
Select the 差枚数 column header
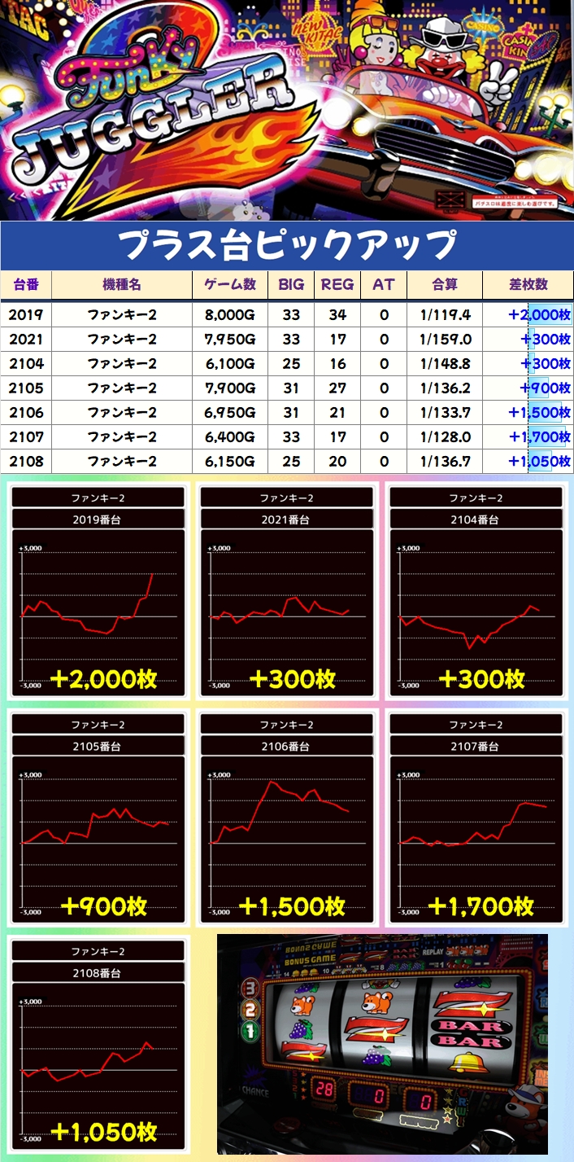coord(528,284)
